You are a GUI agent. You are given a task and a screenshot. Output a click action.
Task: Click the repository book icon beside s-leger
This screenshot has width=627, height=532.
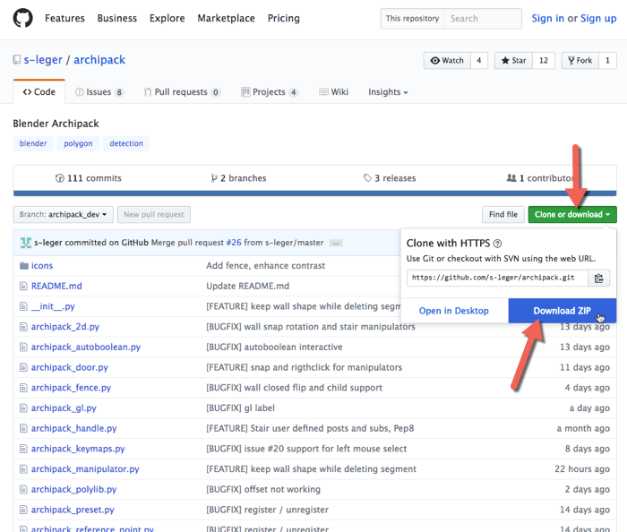pyautogui.click(x=17, y=60)
